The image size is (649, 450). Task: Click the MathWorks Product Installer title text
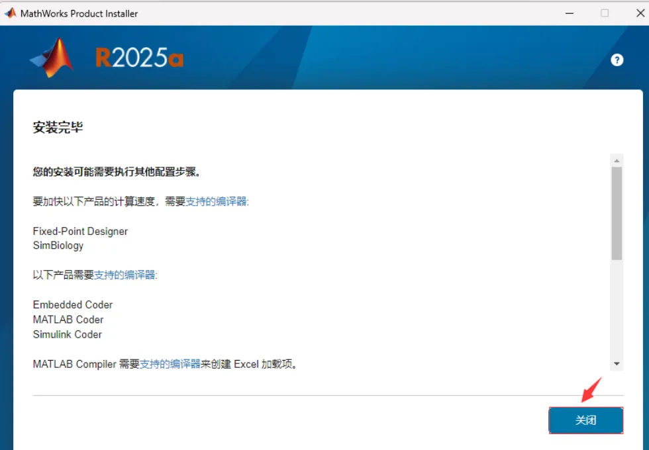[79, 14]
